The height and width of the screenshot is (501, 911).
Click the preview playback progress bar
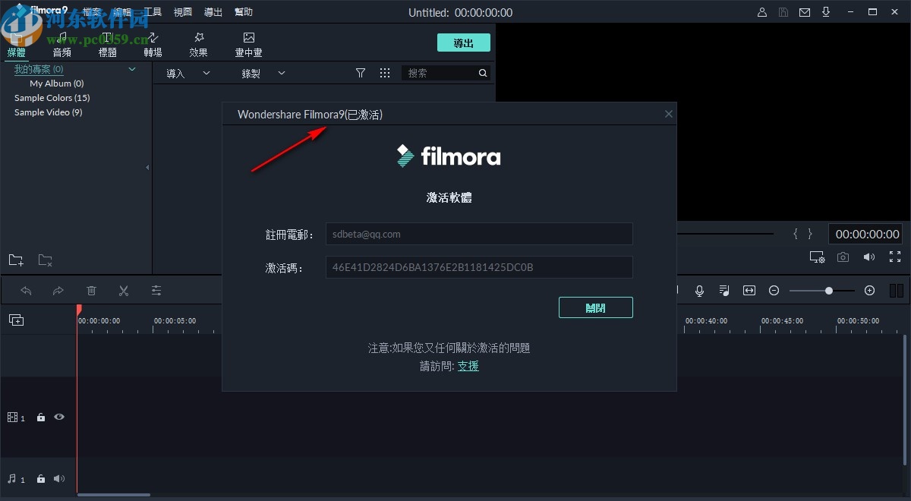725,234
